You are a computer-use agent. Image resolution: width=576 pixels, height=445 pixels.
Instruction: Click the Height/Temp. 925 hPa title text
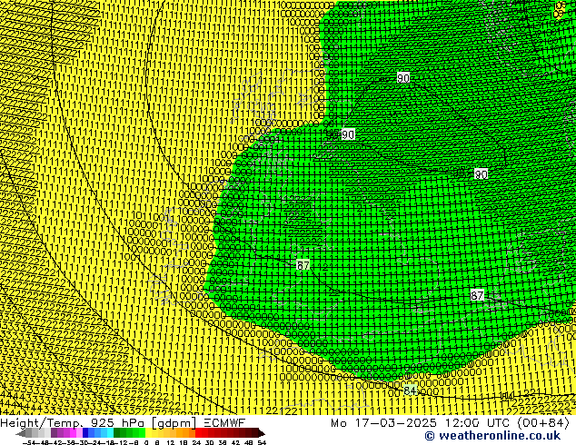coord(72,423)
